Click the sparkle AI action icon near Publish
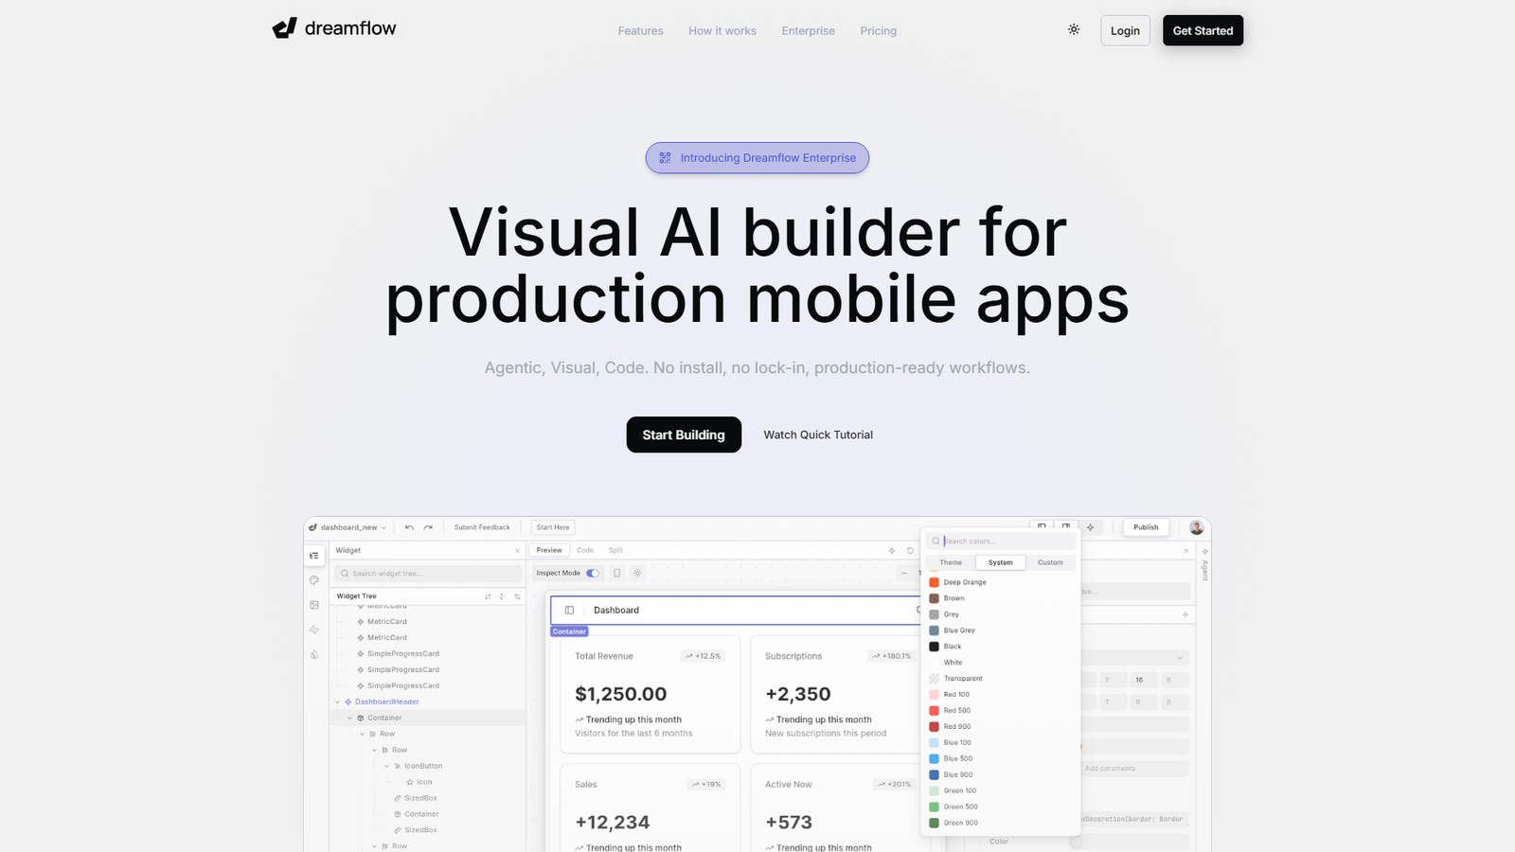This screenshot has height=852, width=1515. [1090, 527]
